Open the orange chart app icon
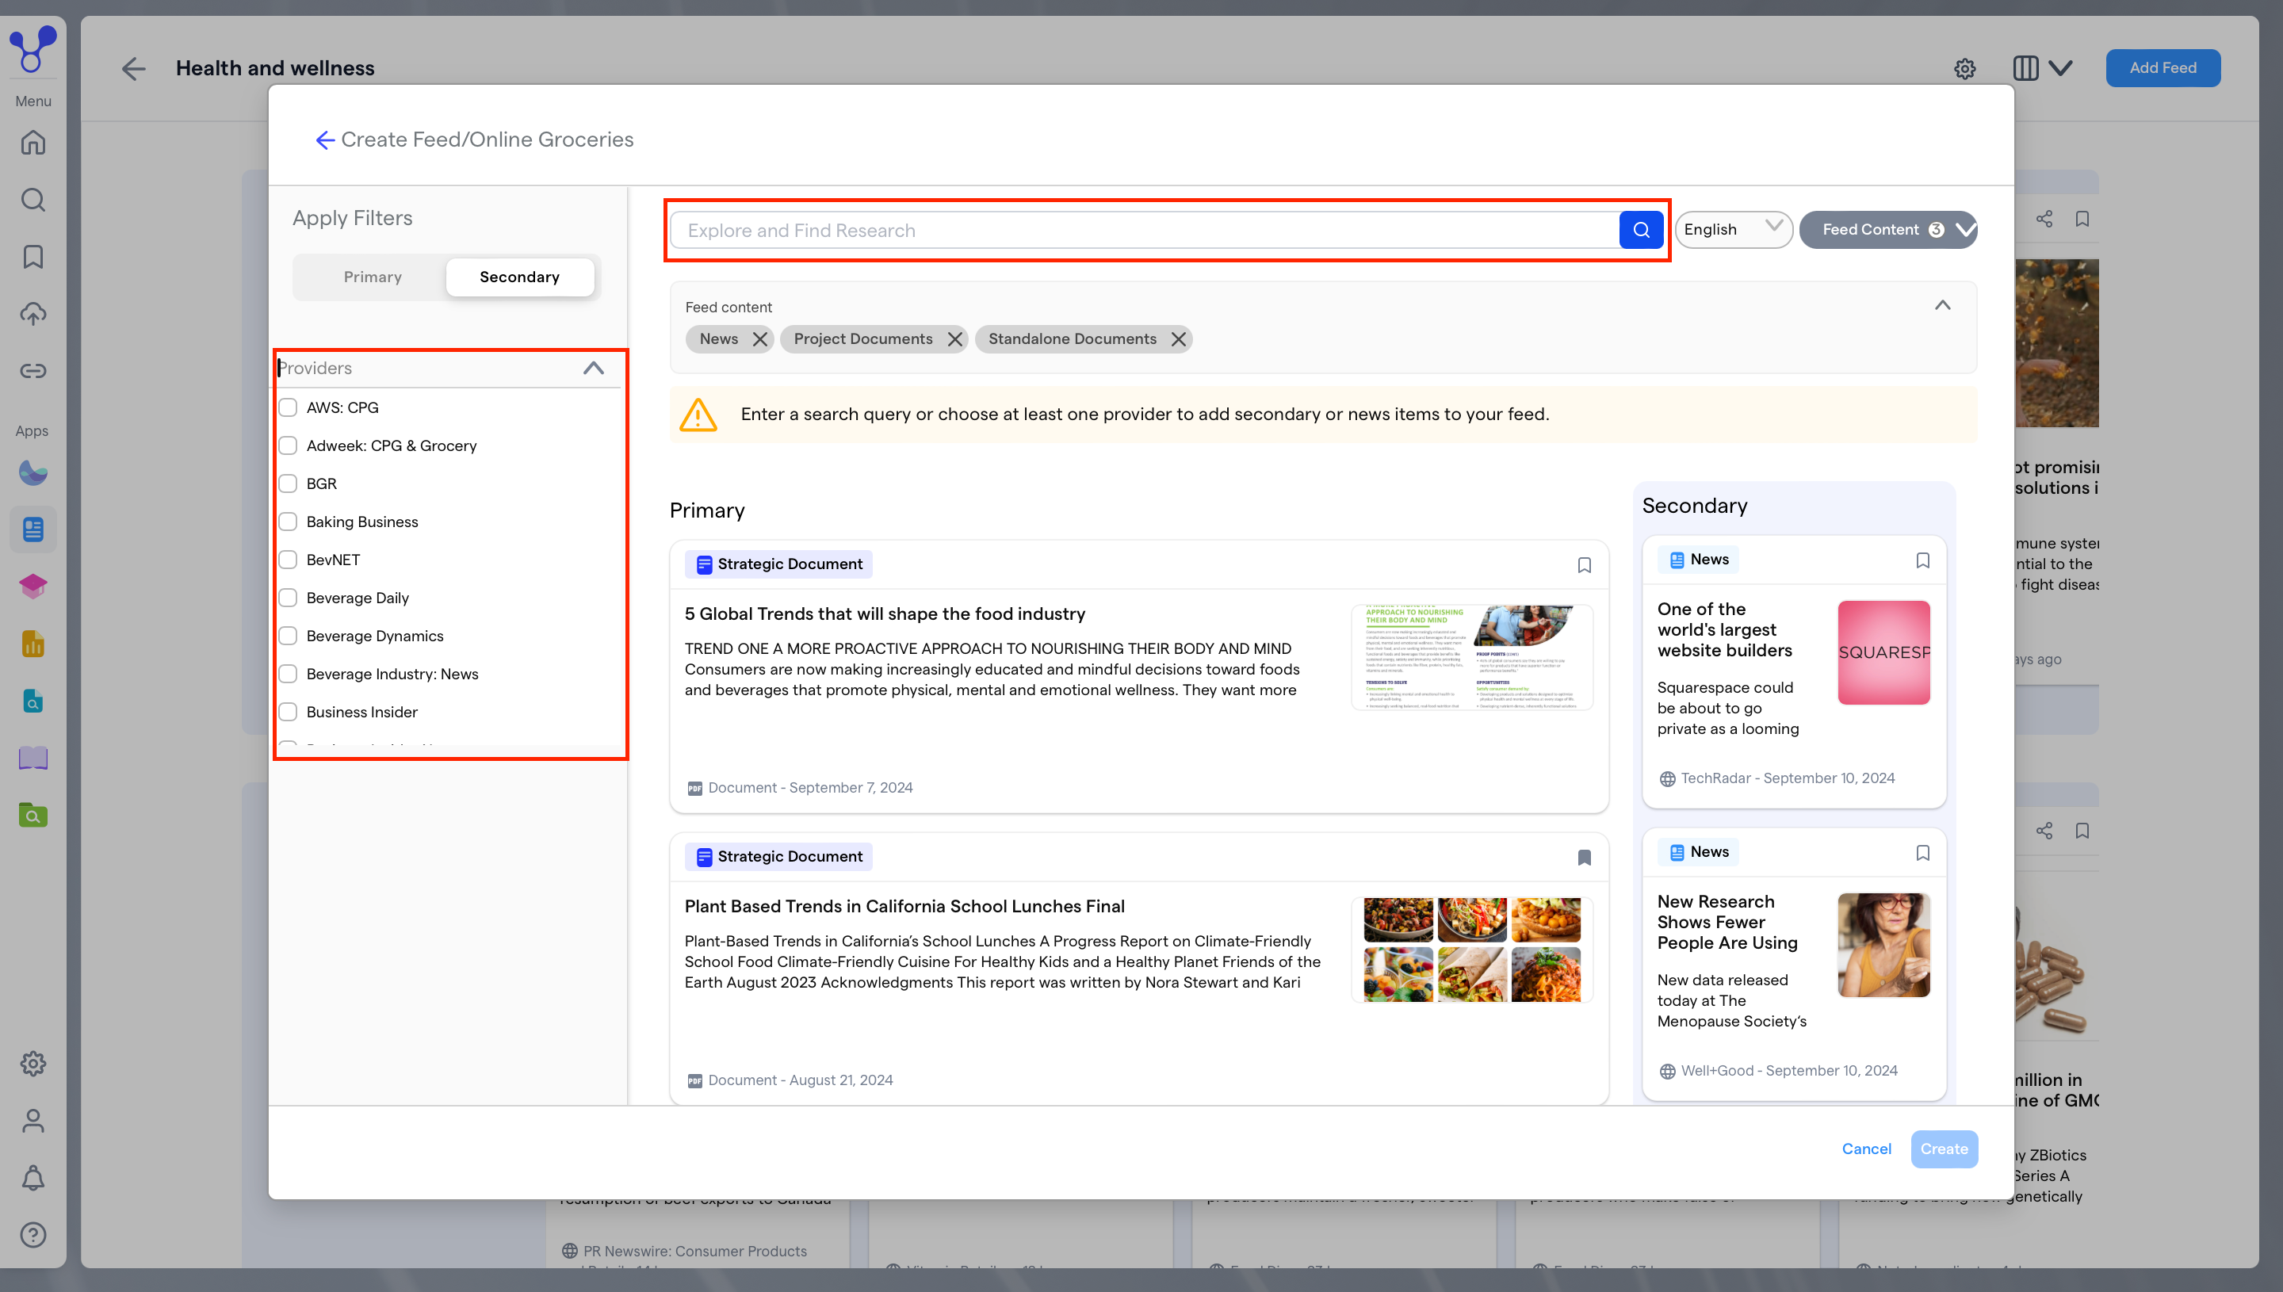Screen dimensions: 2283x1292 point(33,644)
